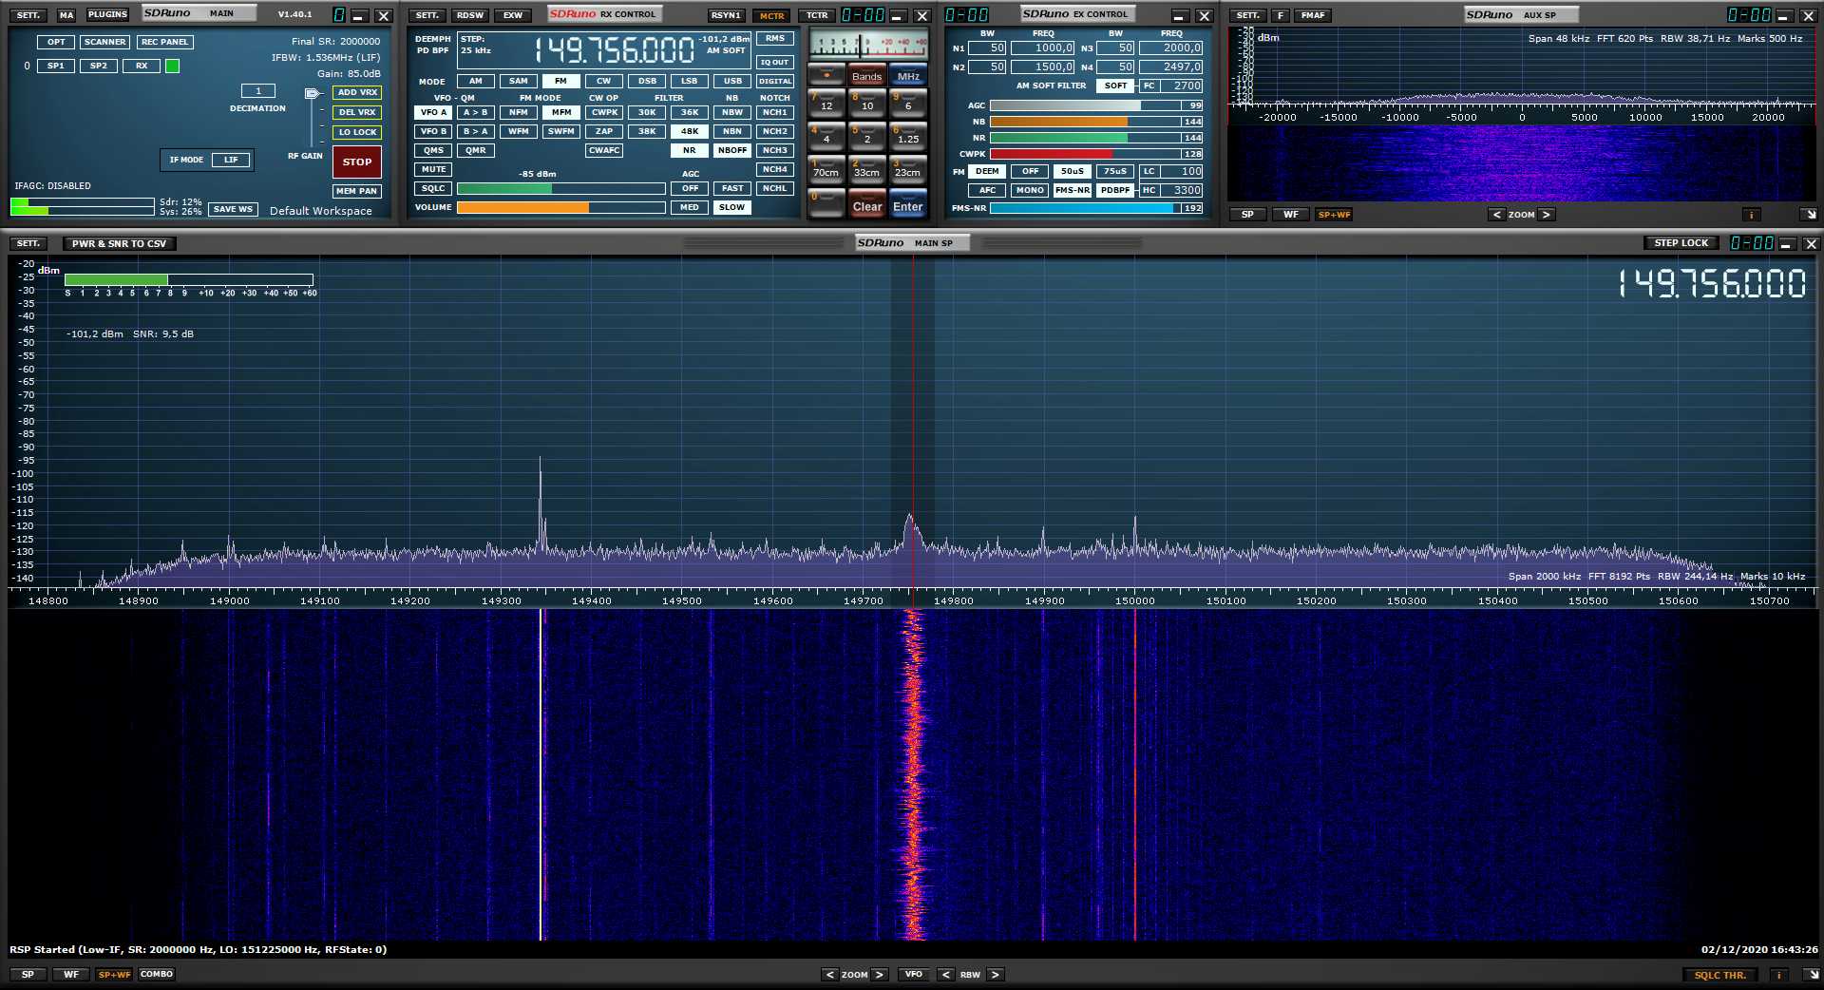Switch AUX SP view to WF

pos(1290,215)
